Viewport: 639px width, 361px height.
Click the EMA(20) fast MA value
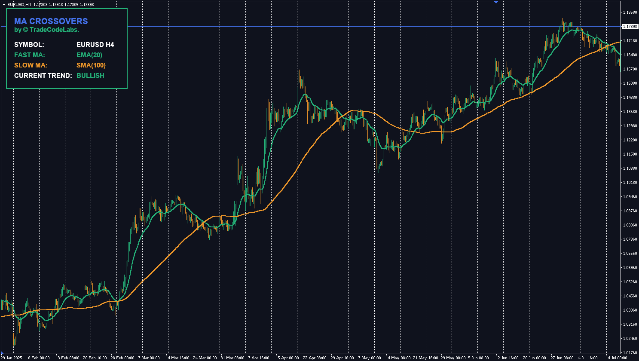tap(89, 55)
